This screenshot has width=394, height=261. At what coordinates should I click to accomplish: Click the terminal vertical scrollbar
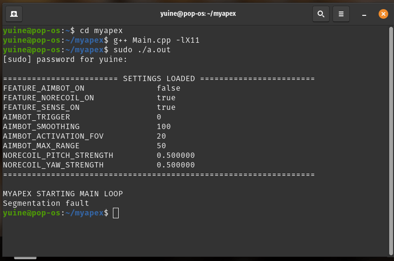click(391, 141)
